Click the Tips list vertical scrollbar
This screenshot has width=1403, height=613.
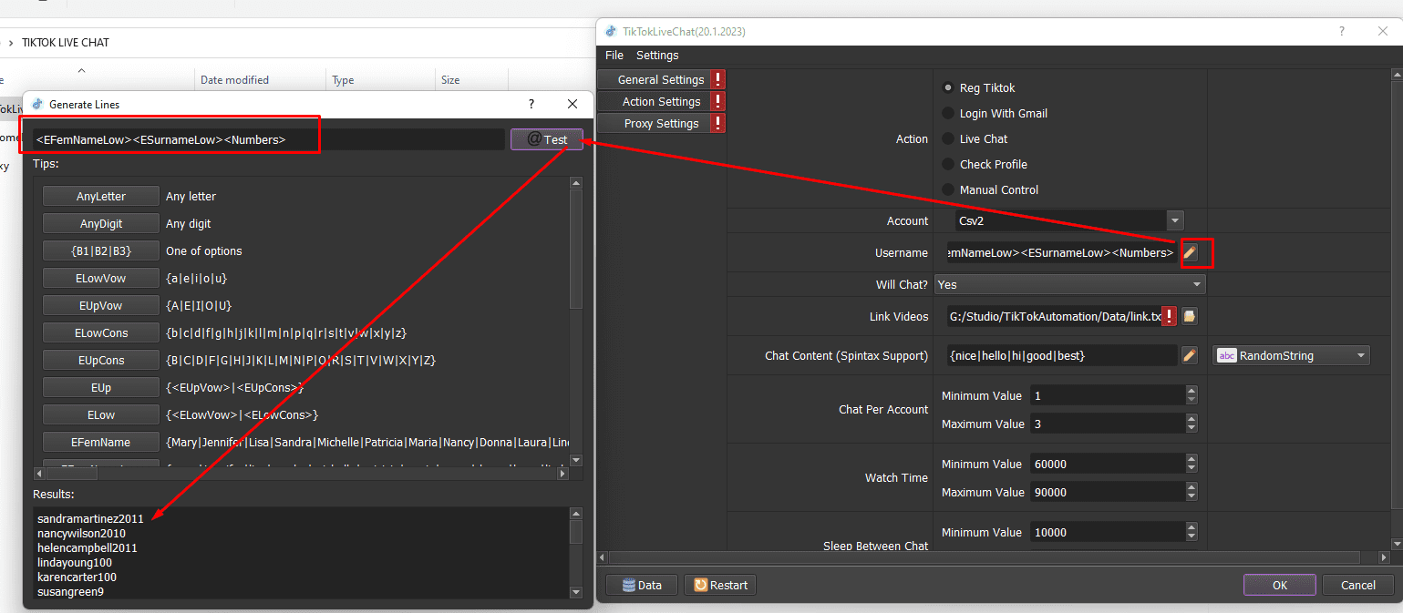575,322
